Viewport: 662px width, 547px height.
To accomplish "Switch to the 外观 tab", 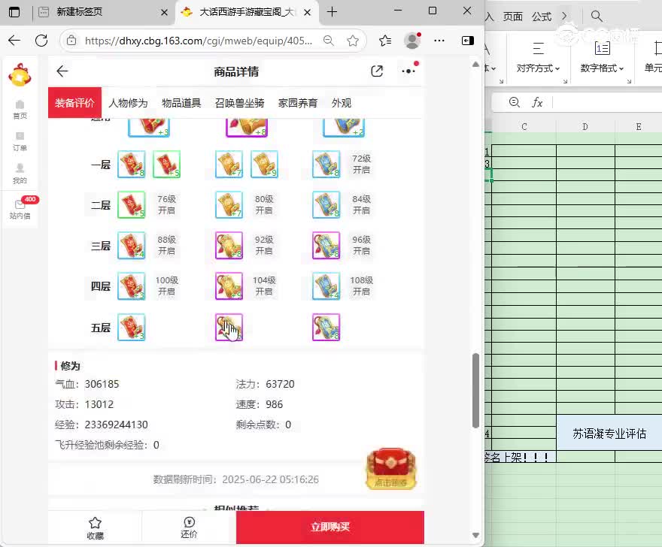I will (x=341, y=103).
